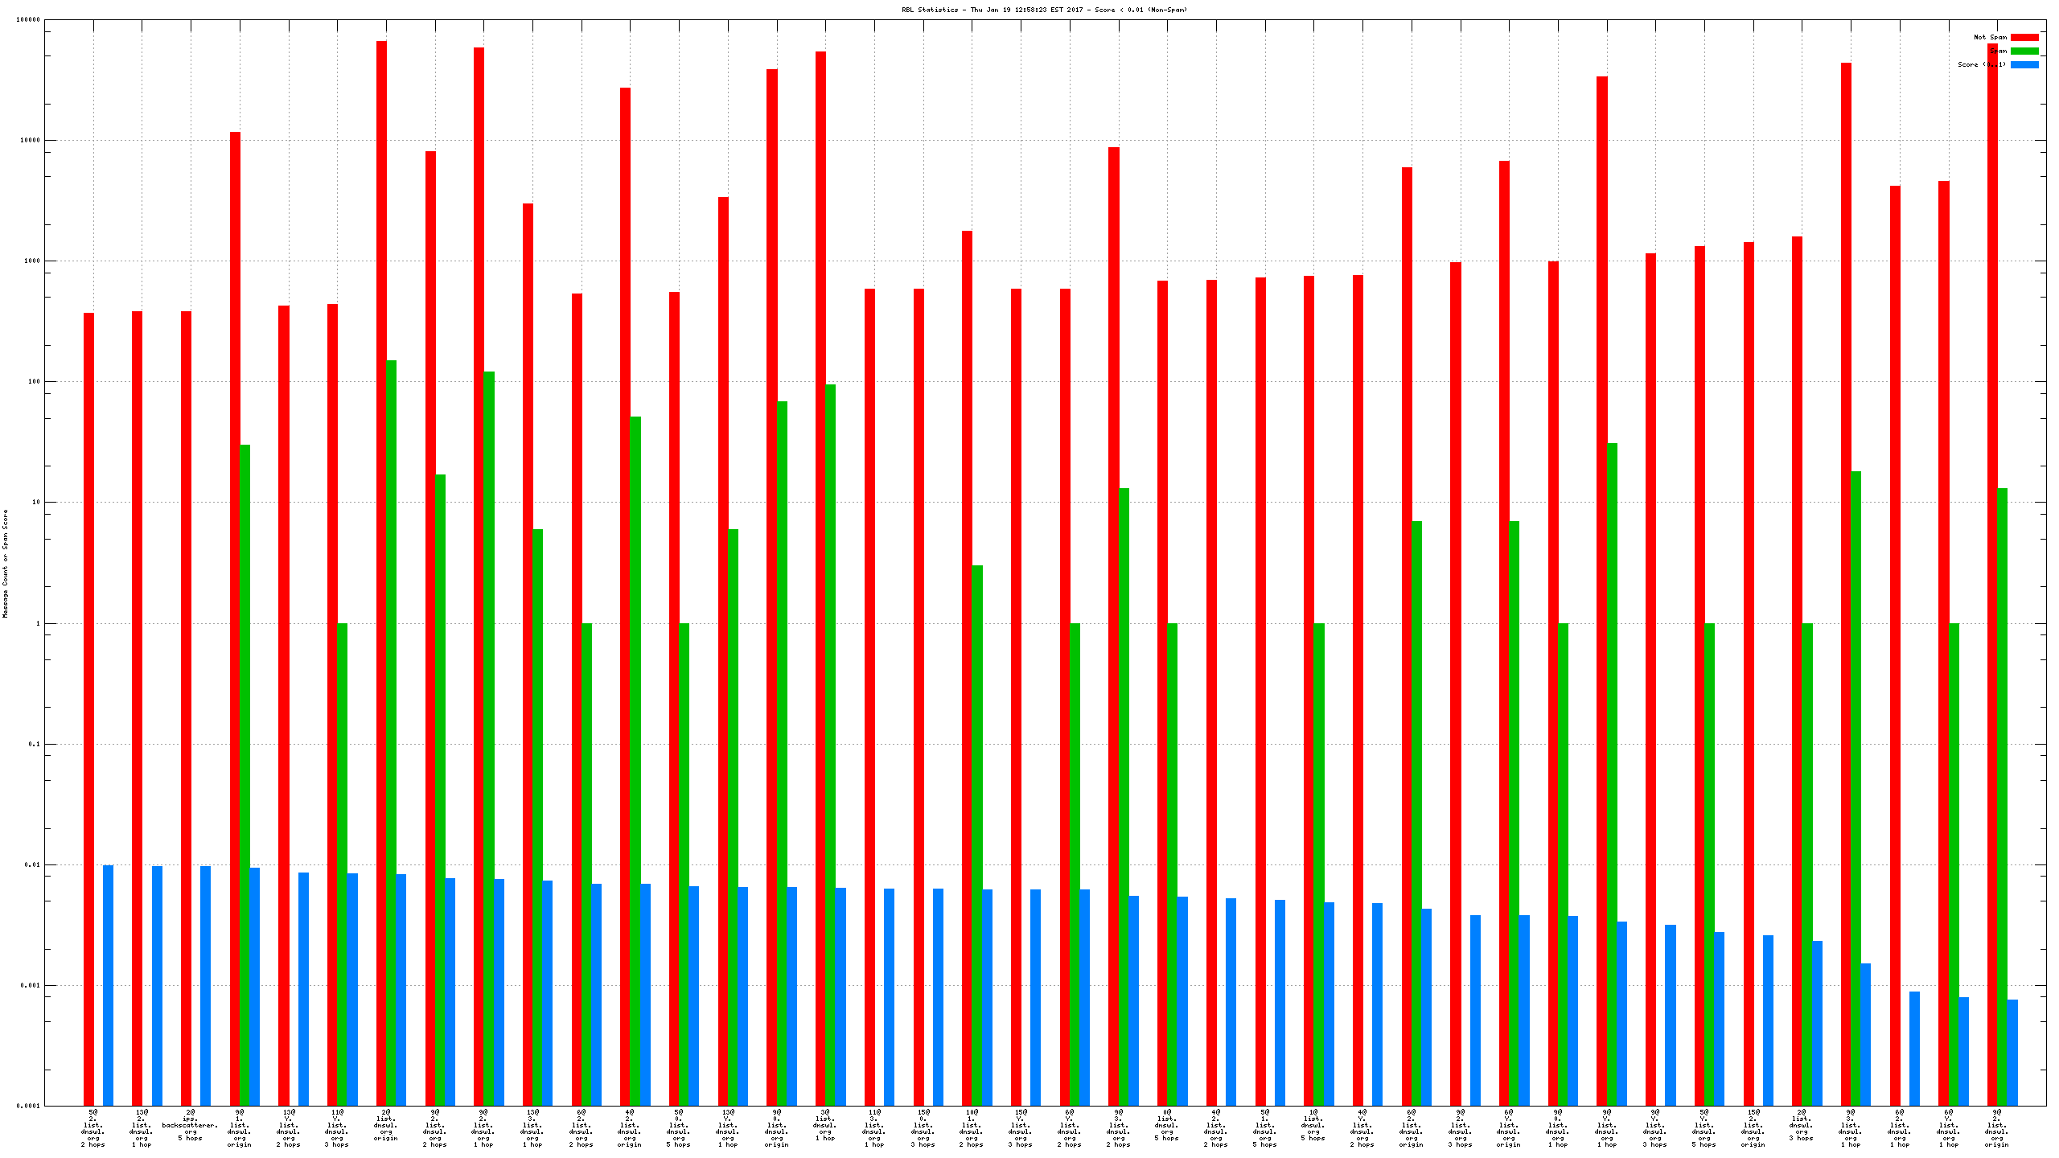Click the 2@ list.dnswl.org 3 hops label
Screen dimensions: 2059x1158
coord(1802,1125)
